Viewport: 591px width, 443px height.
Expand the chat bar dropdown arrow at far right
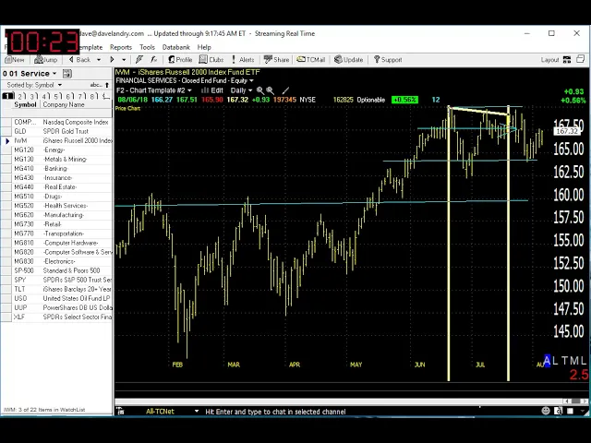(583, 411)
